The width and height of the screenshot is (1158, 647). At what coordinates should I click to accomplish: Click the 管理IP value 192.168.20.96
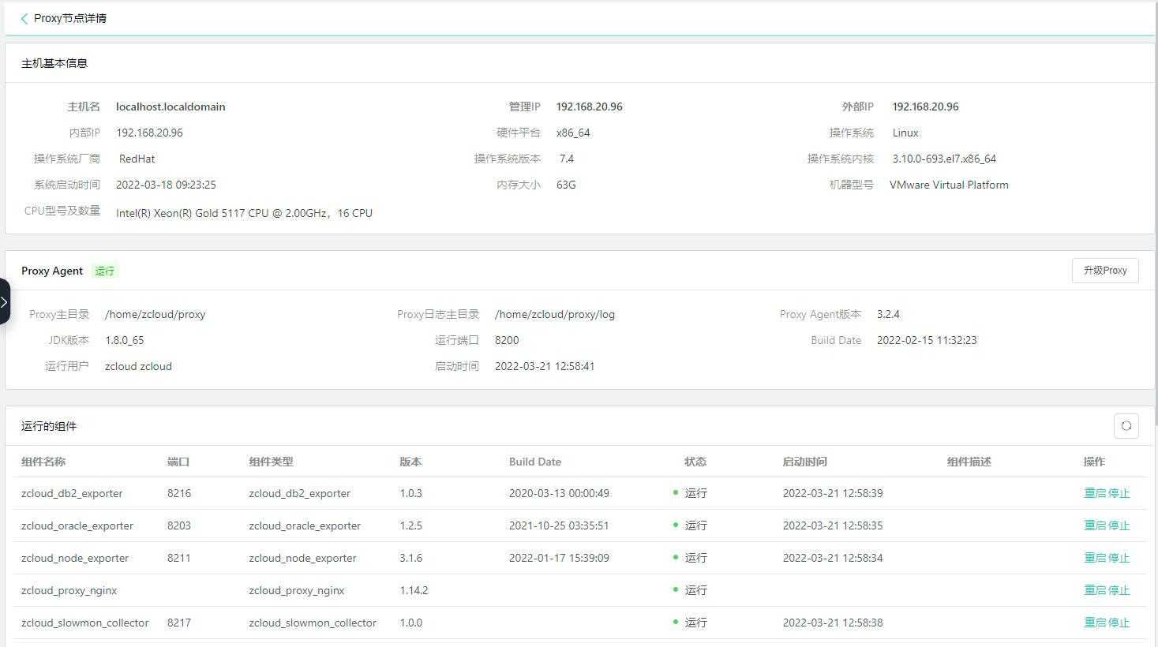590,107
